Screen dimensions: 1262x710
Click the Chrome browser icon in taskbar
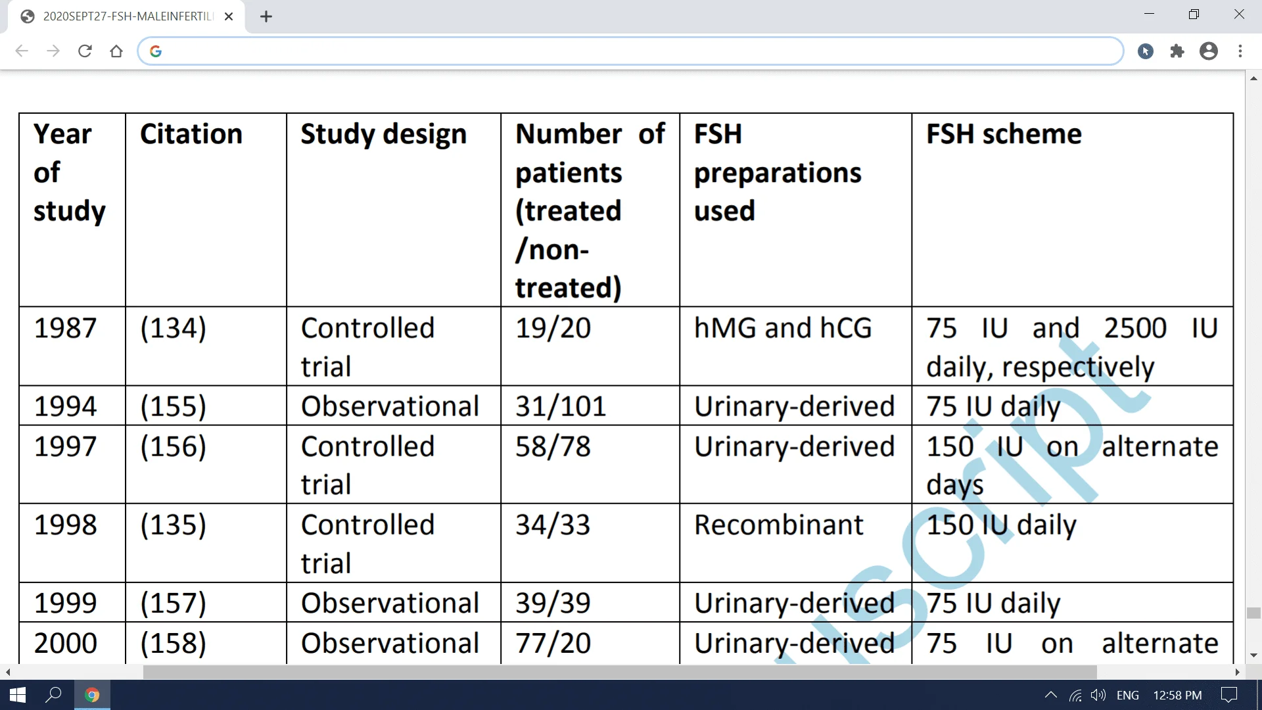coord(93,694)
